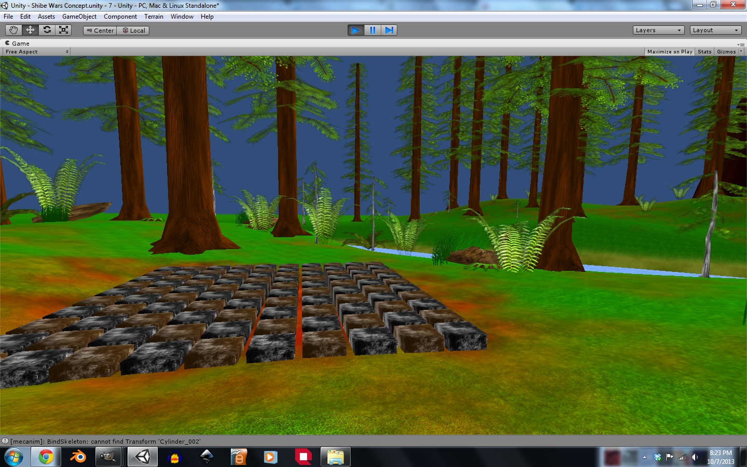Select the Move (translate) tool
The height and width of the screenshot is (467, 747).
30,30
